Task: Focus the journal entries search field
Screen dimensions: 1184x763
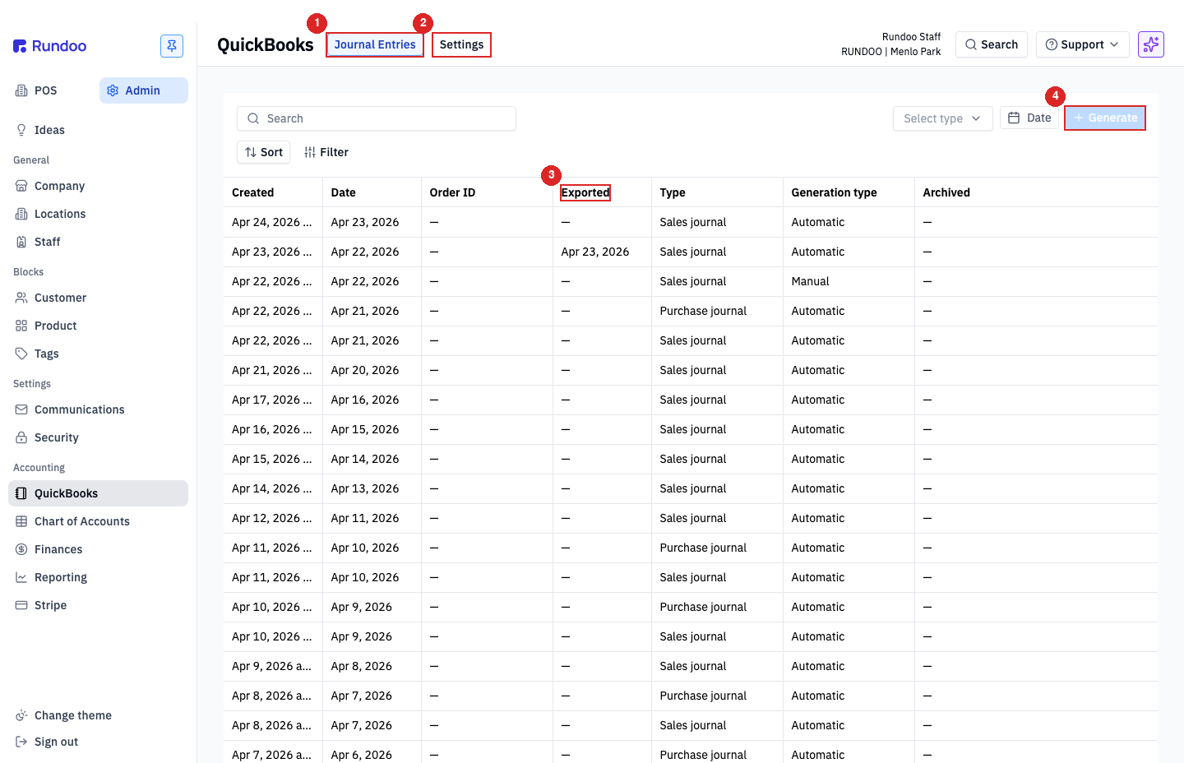Action: click(x=377, y=118)
